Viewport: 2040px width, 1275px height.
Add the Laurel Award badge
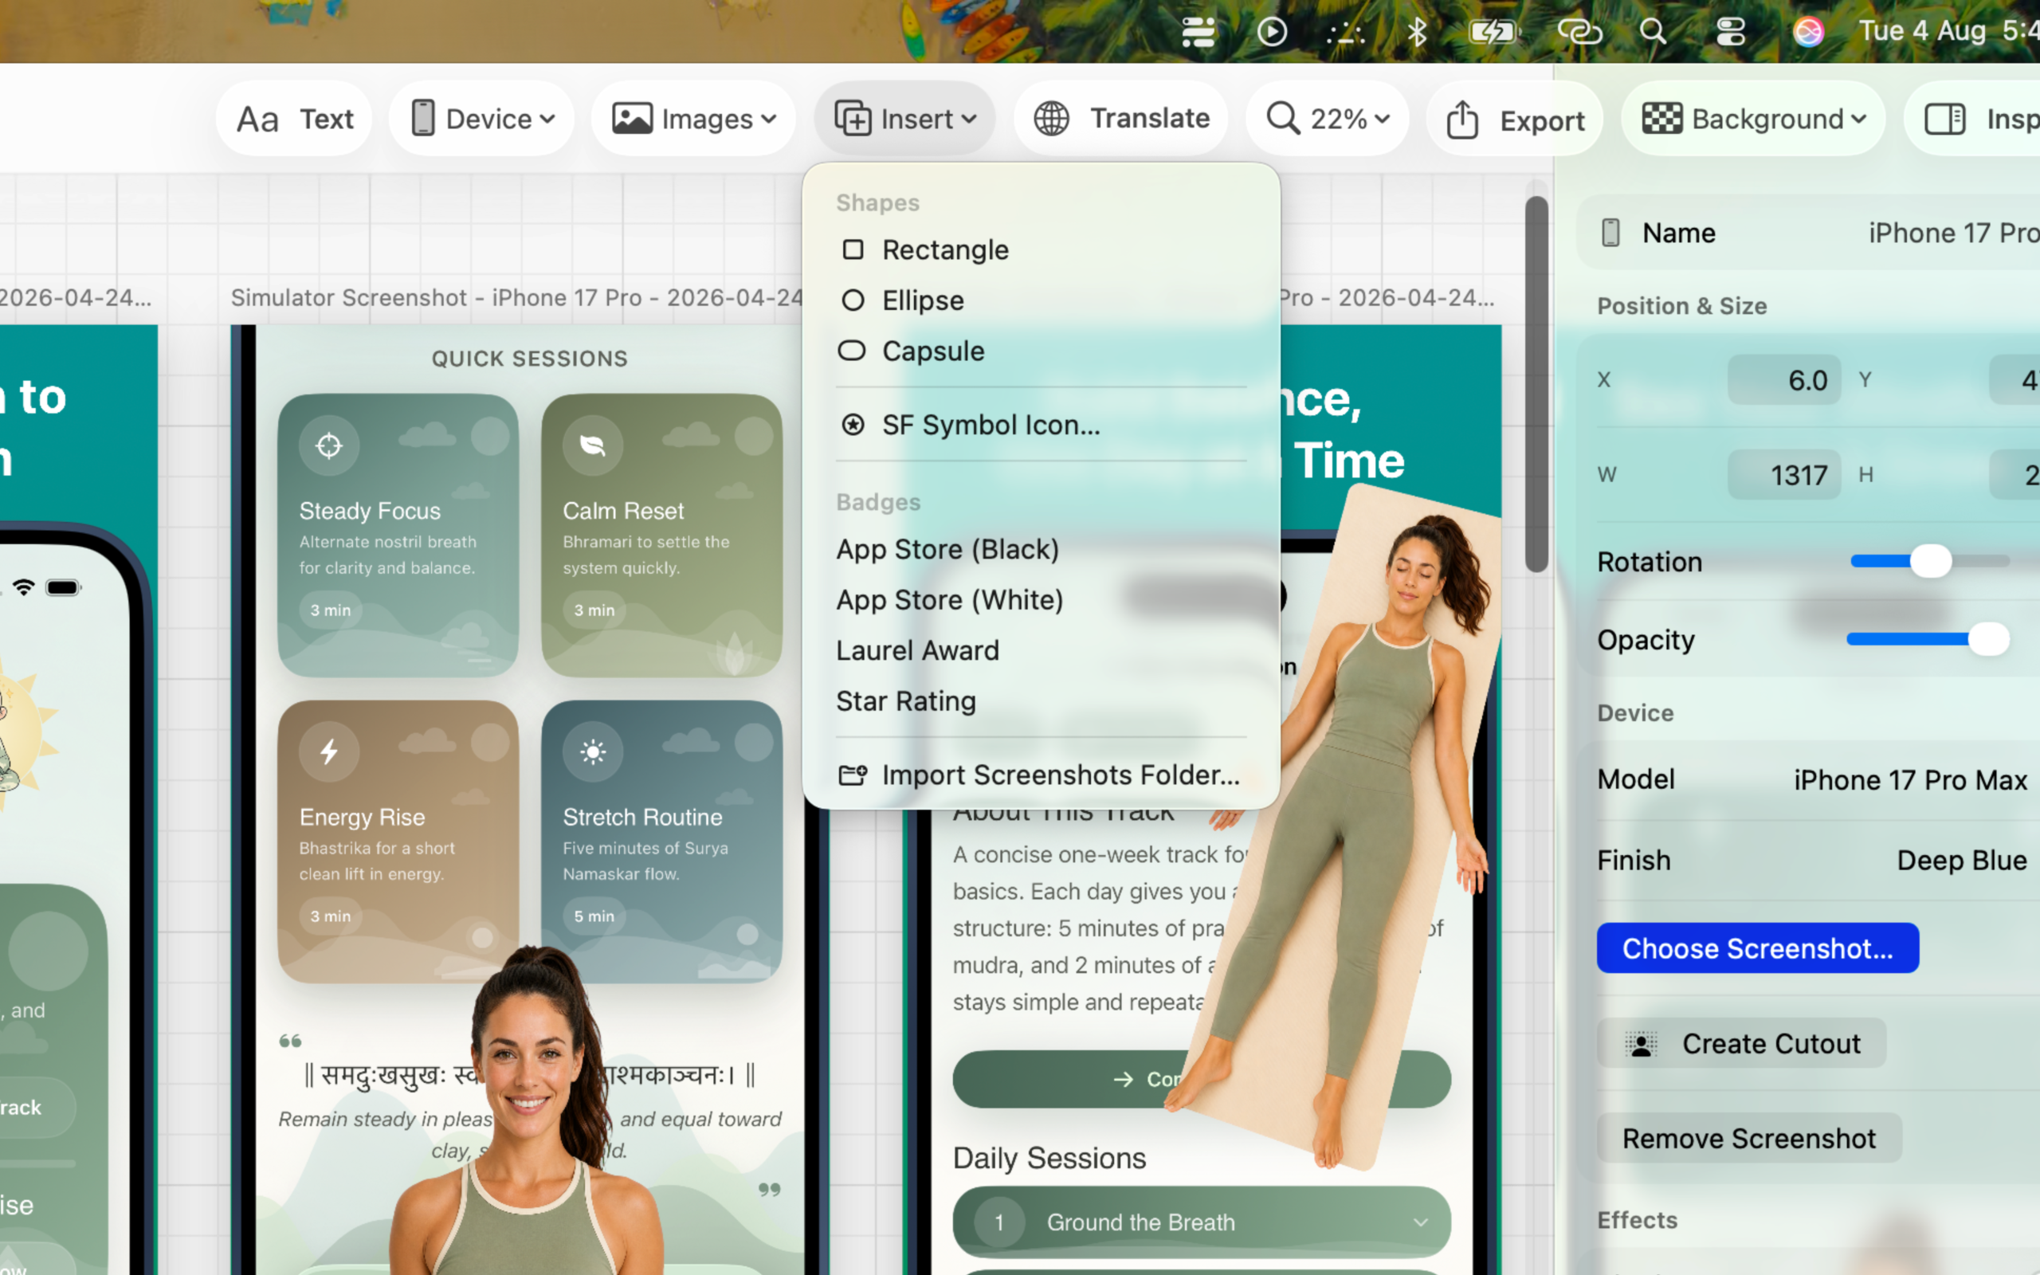click(1041, 651)
